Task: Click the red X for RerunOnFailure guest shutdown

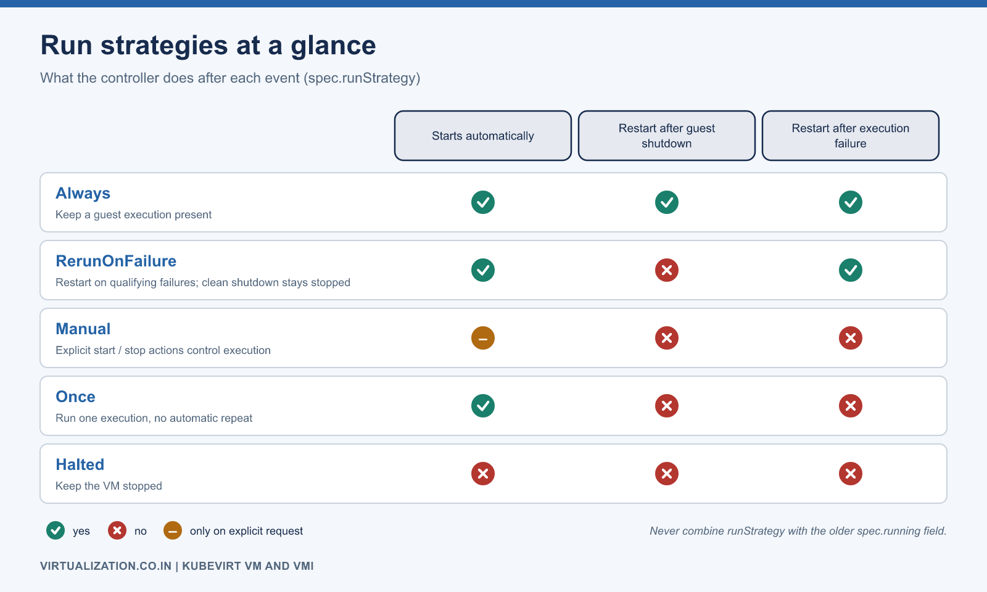Action: coord(667,270)
